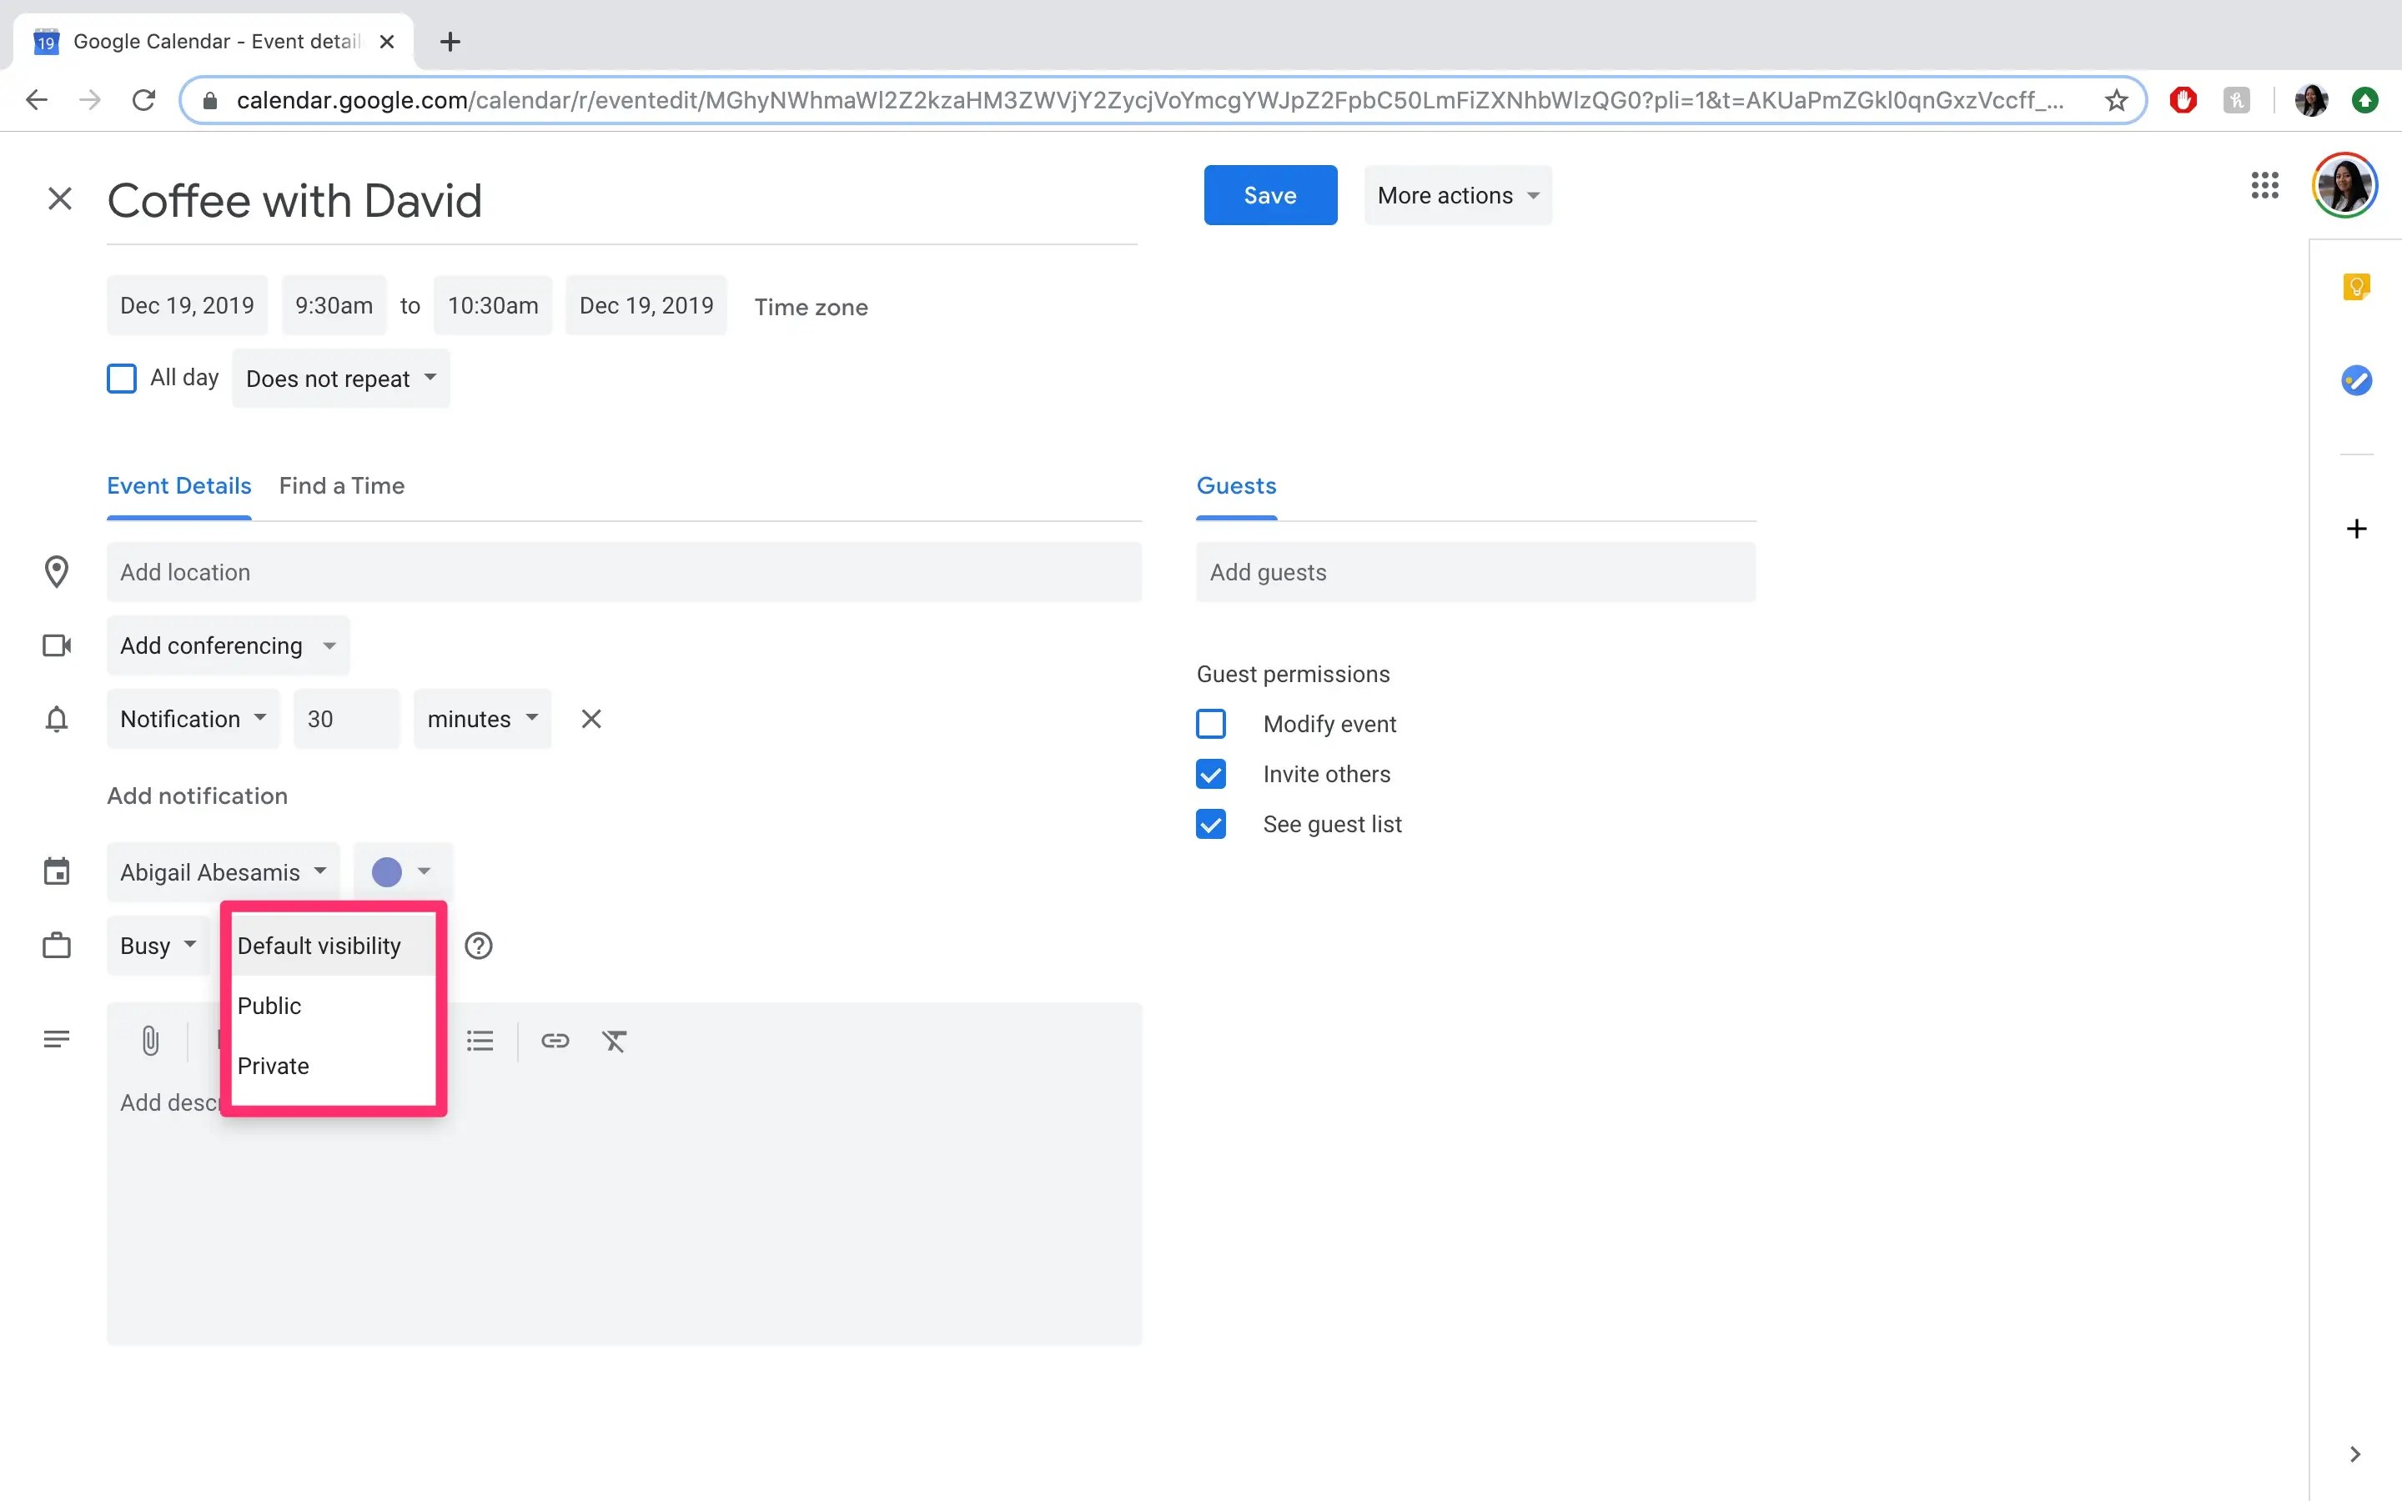This screenshot has width=2402, height=1501.
Task: Expand the More actions menu
Action: (x=1457, y=196)
